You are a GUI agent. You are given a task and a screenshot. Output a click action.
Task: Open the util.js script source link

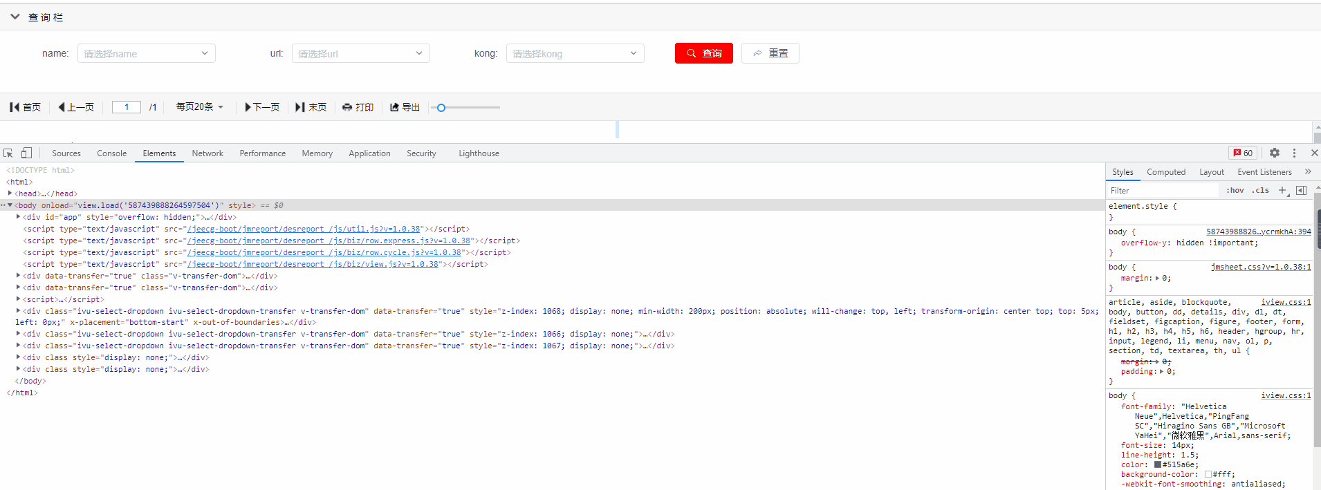coord(304,229)
